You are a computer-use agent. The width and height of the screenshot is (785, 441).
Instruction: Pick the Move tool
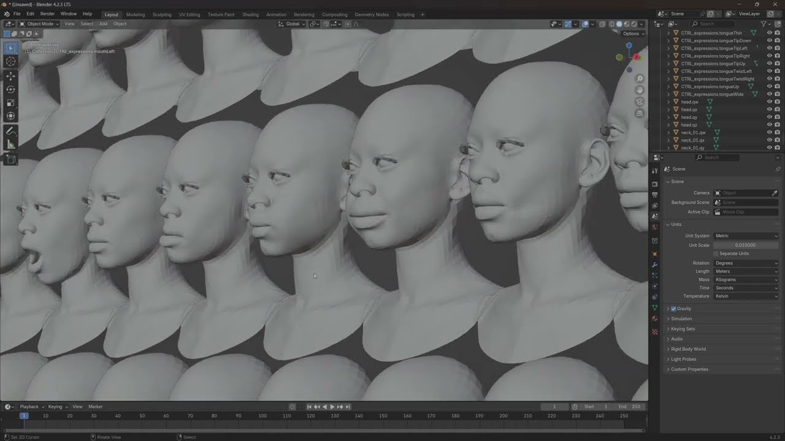click(x=10, y=76)
